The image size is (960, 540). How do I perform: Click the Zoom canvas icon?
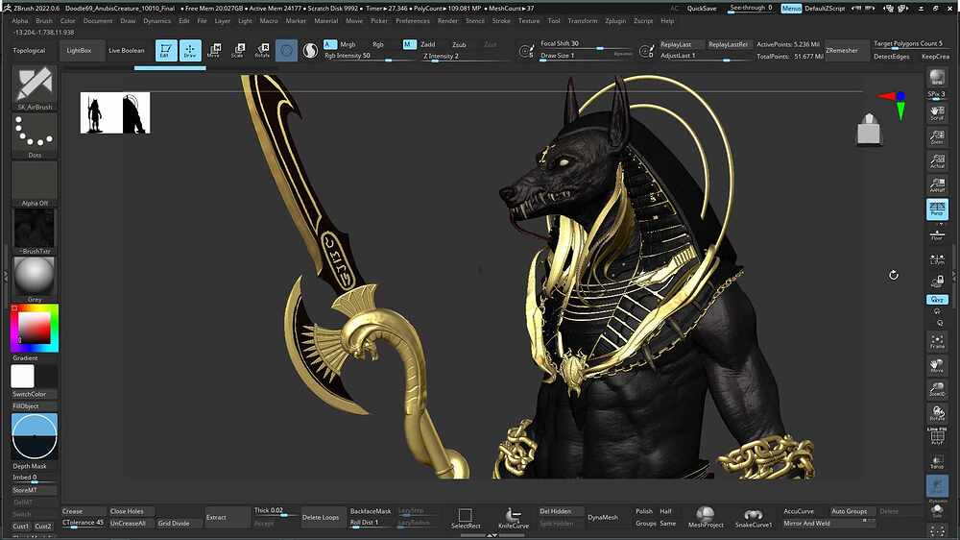point(937,136)
